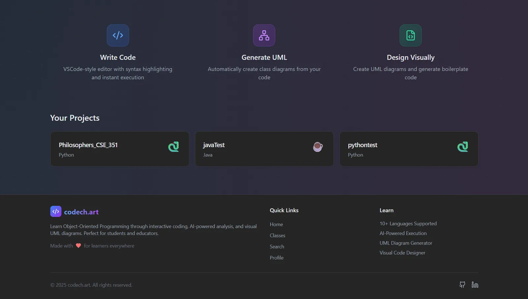Click 'for learners everywhere' text
Image resolution: width=528 pixels, height=299 pixels.
tap(109, 246)
